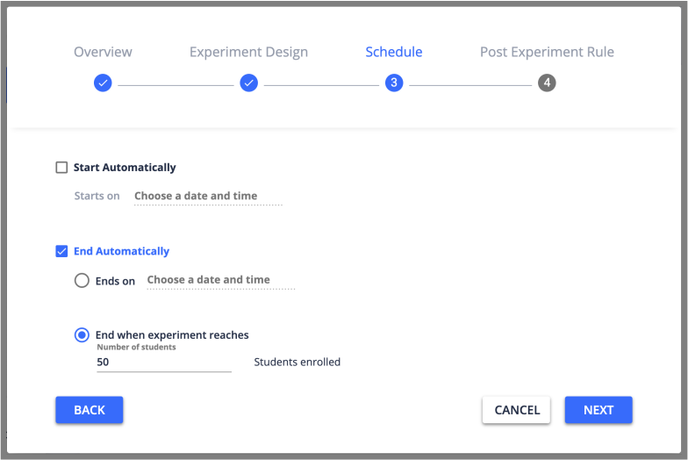The image size is (688, 460).
Task: Switch to Experiment Design step label
Action: coord(248,52)
